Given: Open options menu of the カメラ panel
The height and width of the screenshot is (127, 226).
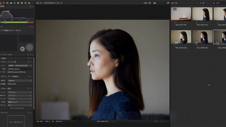Looking at the screenshot, I should coord(33,27).
